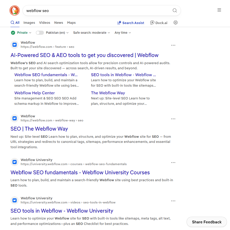Open Webflow SEO fundamentals - Webflow University Courses
The image size is (230, 230).
[x=80, y=172]
